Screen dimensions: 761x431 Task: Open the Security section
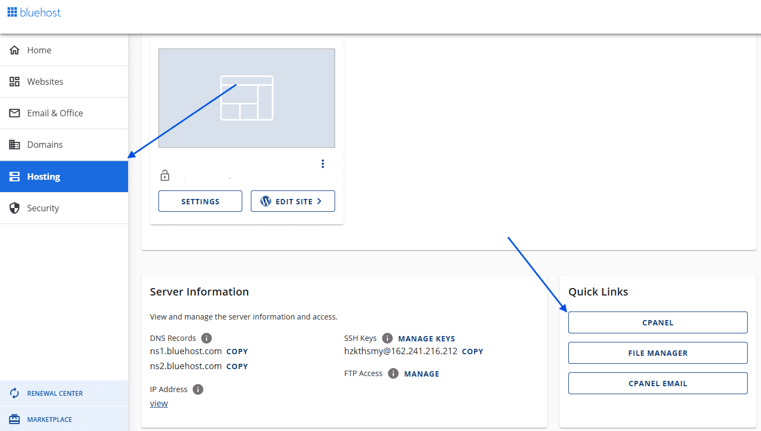[x=64, y=208]
